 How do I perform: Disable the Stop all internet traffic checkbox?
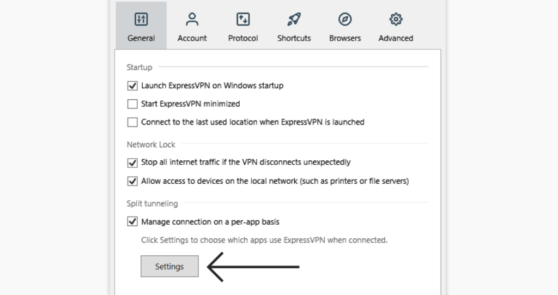[132, 162]
